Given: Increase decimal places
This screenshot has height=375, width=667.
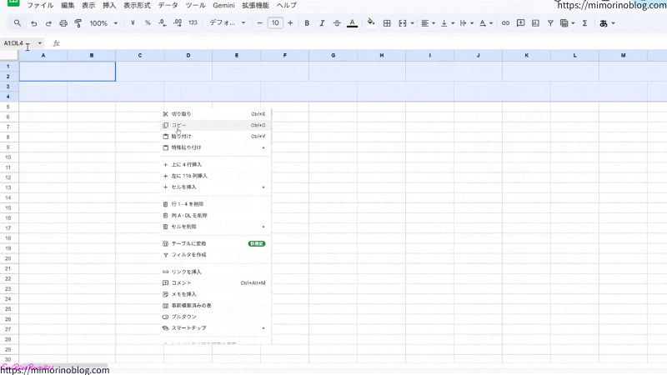Looking at the screenshot, I should (x=178, y=23).
